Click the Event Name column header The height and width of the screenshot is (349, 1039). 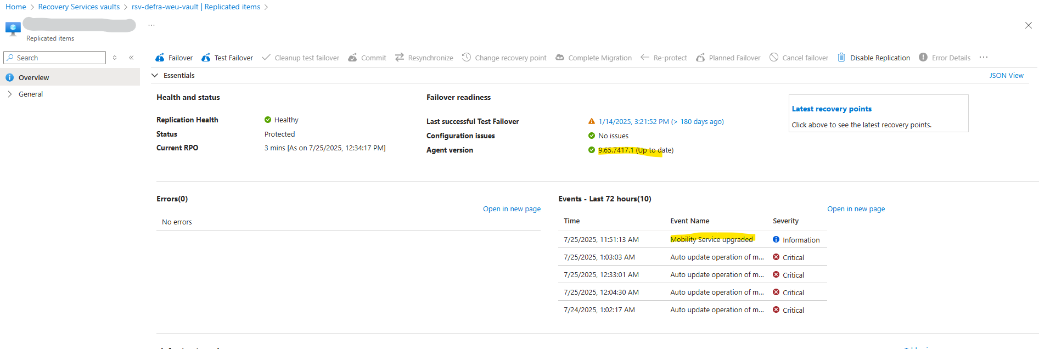689,221
